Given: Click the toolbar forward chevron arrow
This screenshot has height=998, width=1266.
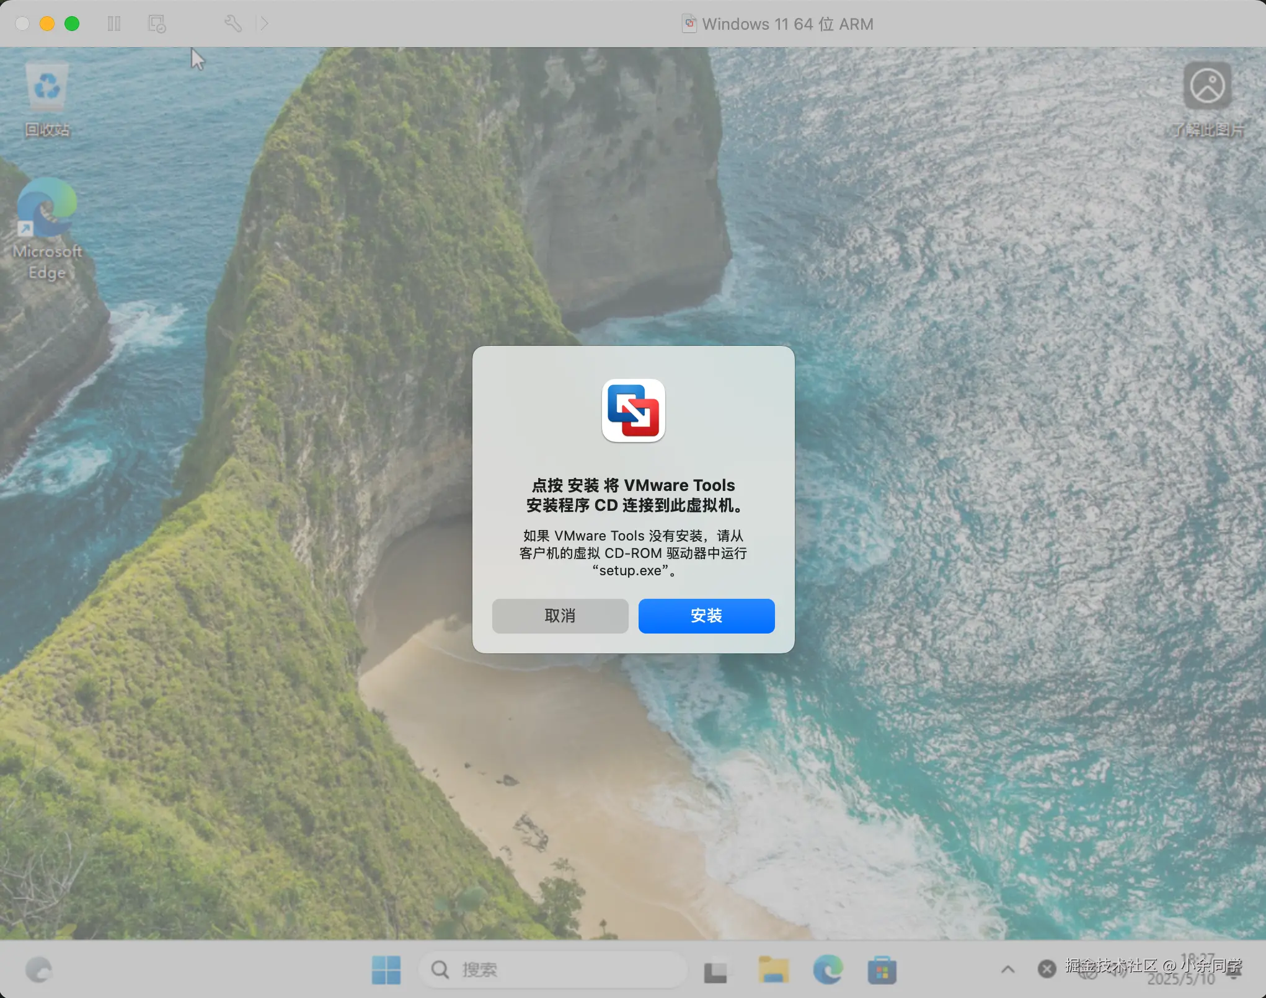Looking at the screenshot, I should [x=265, y=24].
